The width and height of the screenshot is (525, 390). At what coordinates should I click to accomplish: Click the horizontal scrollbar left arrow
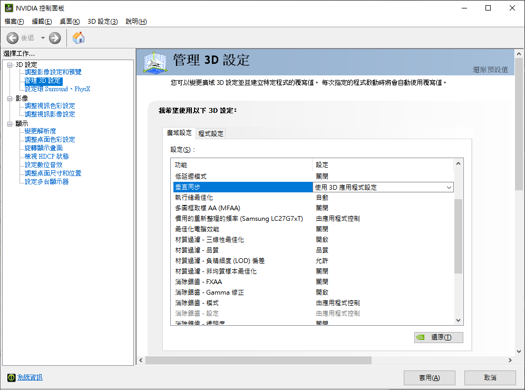click(141, 360)
